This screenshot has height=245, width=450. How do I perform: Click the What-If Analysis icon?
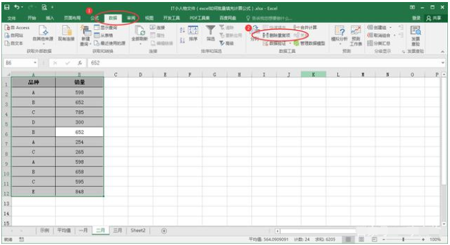coord(339,31)
